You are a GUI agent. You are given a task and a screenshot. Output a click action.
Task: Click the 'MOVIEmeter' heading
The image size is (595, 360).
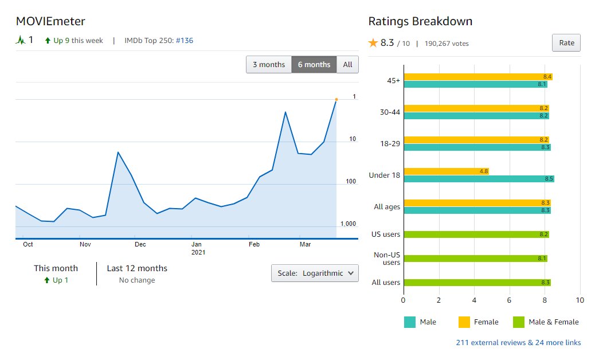pyautogui.click(x=50, y=21)
